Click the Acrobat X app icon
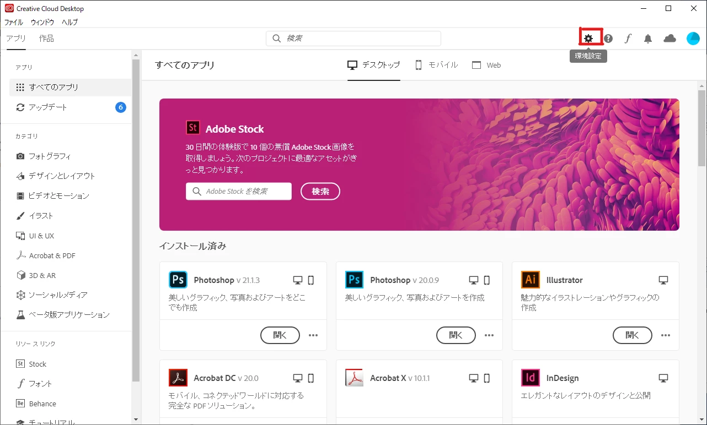 [x=355, y=378]
